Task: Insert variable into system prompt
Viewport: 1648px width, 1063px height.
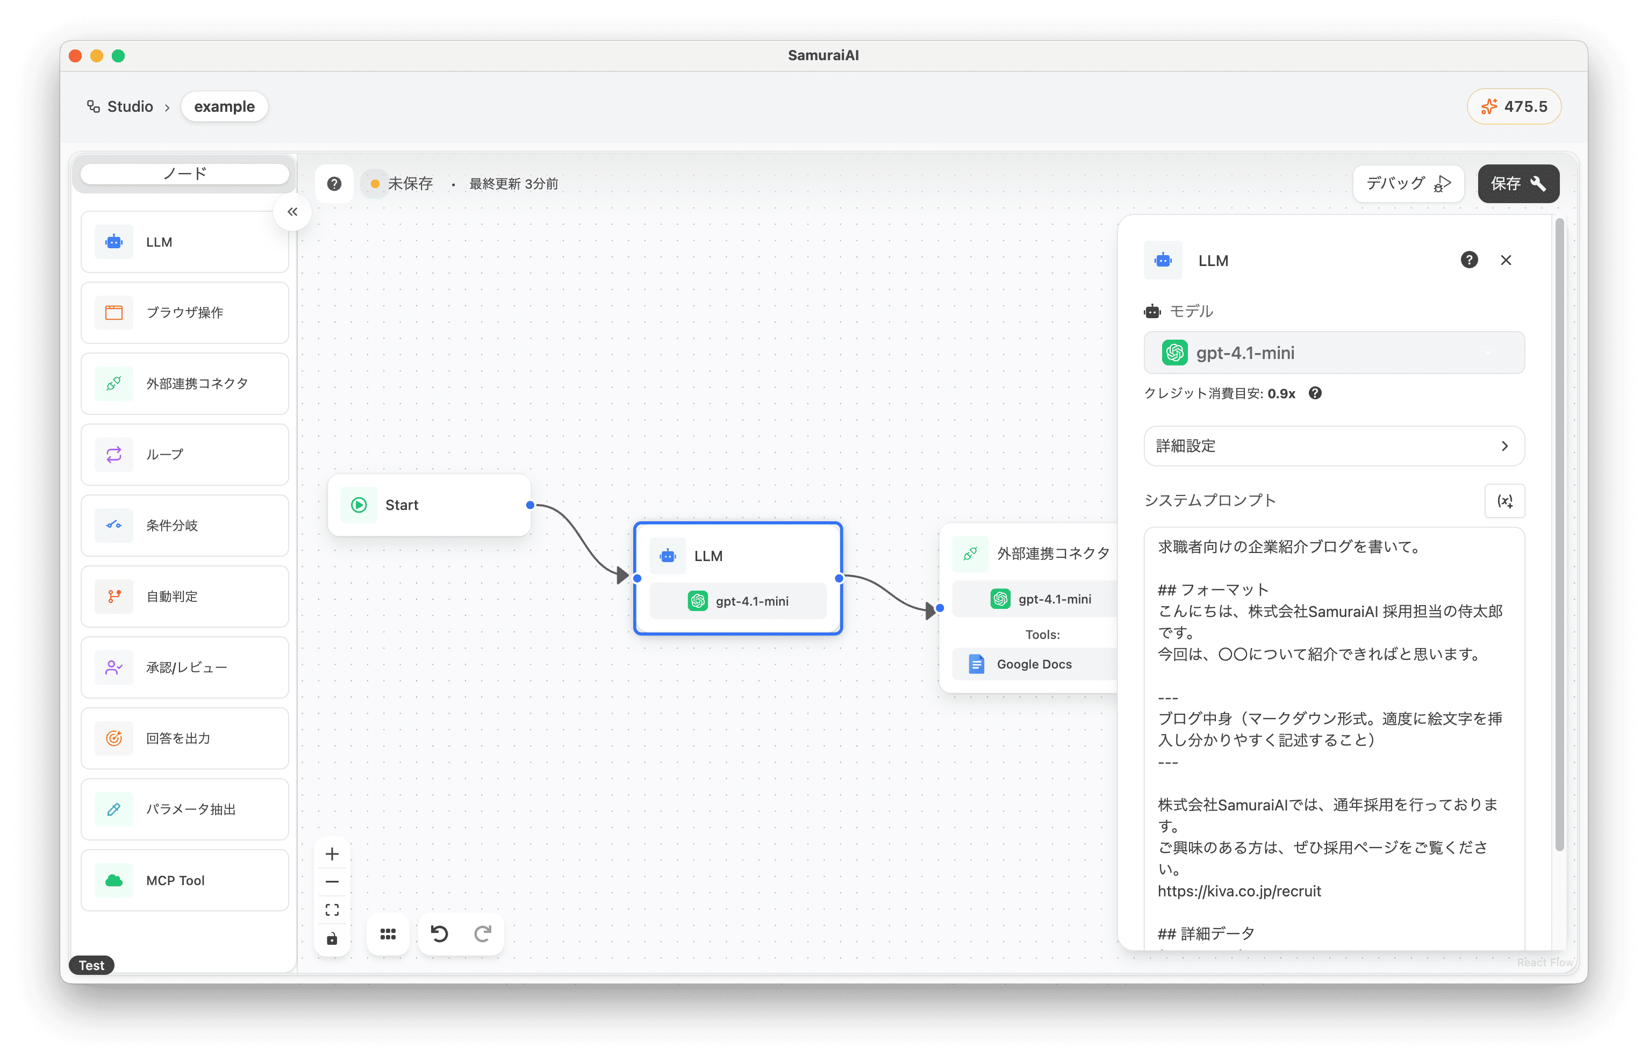Action: [1504, 500]
